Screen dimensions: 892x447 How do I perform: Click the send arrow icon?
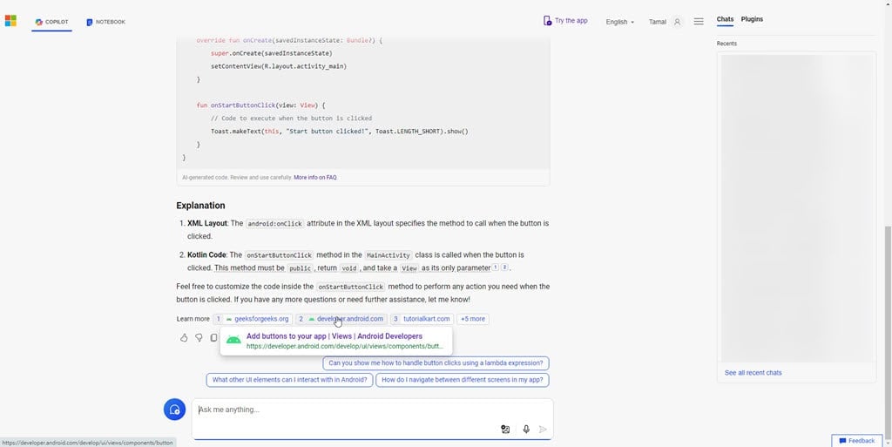pyautogui.click(x=543, y=430)
